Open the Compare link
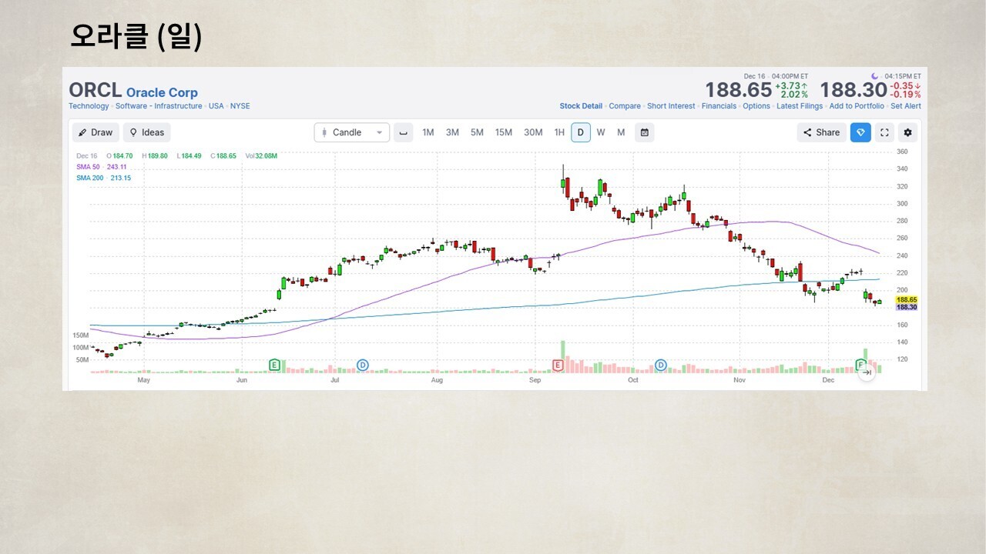Viewport: 986px width, 554px height. (x=625, y=106)
